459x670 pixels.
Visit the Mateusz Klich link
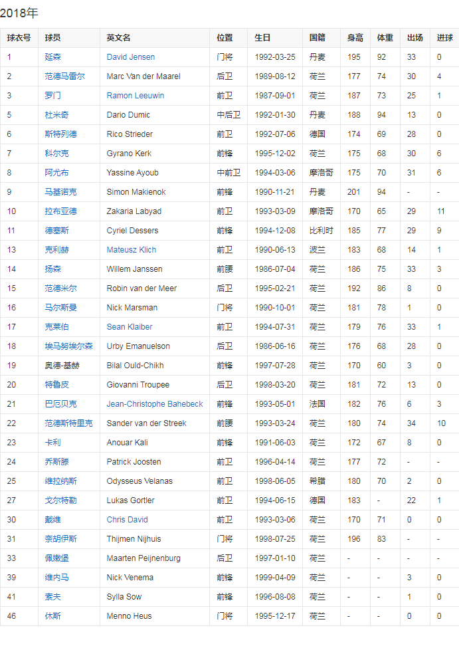coord(132,250)
